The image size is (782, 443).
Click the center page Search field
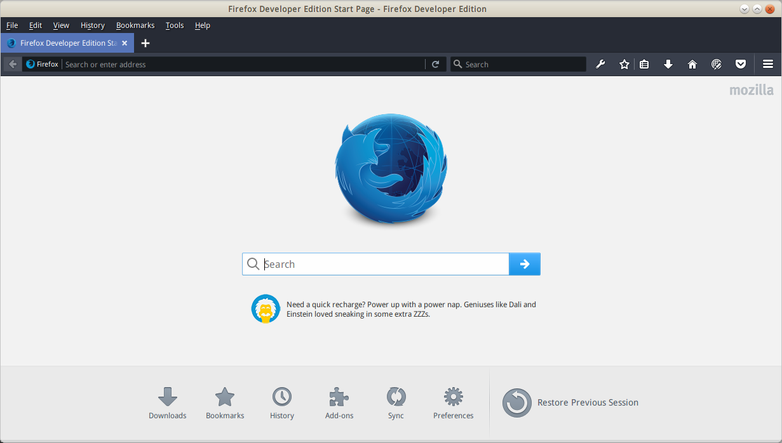381,264
